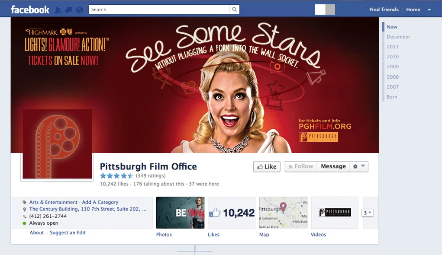Click into the Search field
442x255 pixels.
[159, 10]
